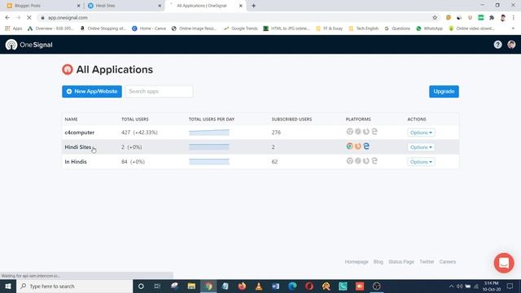Open Firefox from the taskbar

pos(242,286)
